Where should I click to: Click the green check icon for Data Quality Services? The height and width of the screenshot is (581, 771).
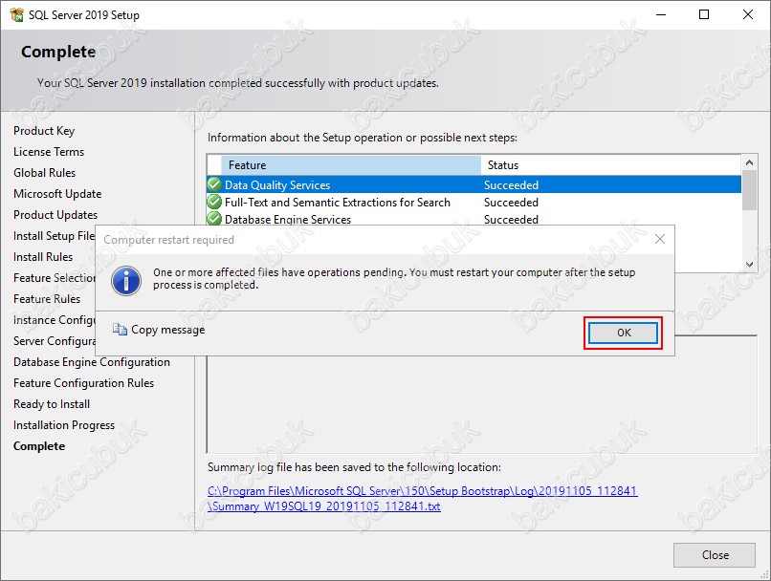click(214, 184)
